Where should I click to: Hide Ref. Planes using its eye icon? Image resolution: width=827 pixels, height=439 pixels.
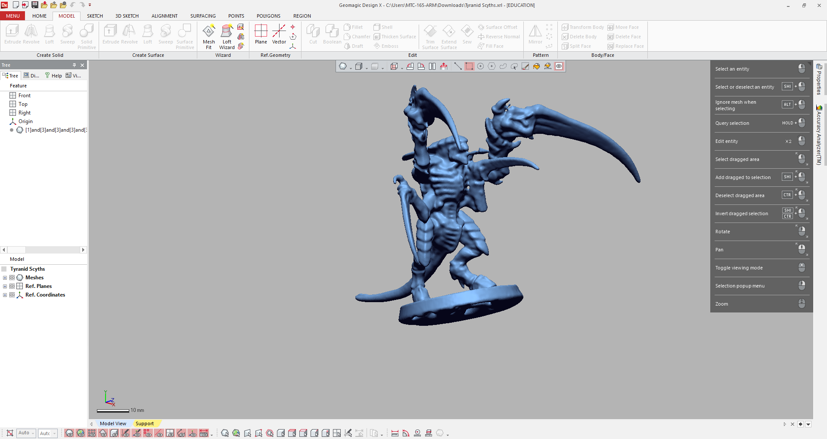click(12, 286)
